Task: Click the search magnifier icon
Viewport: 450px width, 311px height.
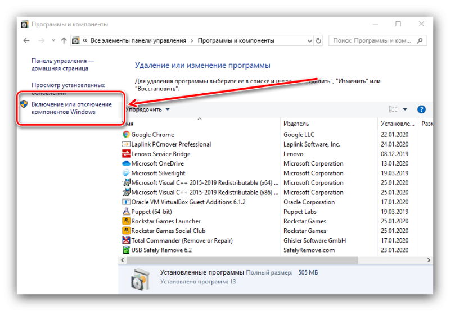Action: pos(420,40)
